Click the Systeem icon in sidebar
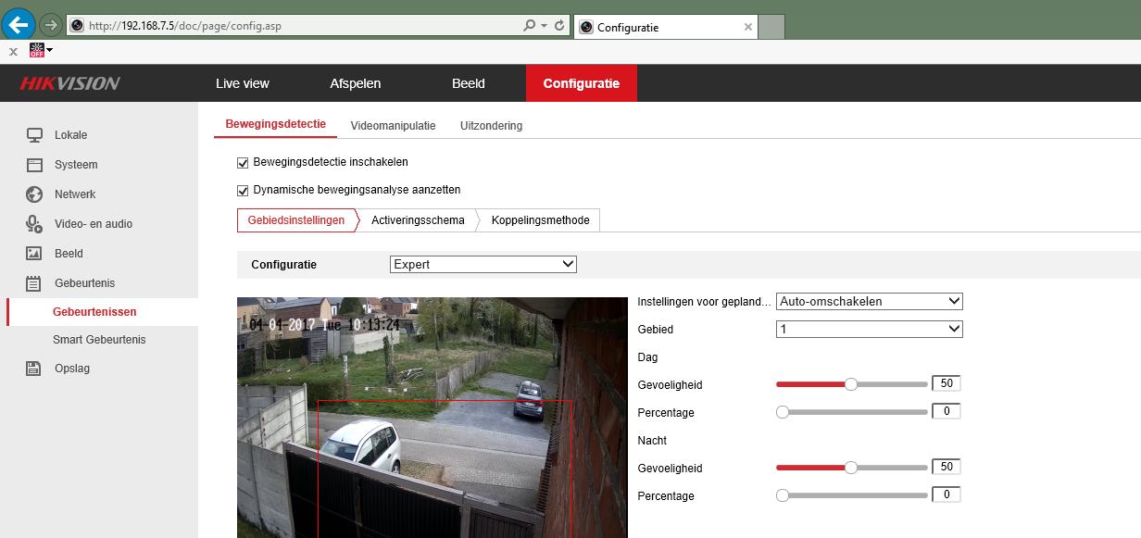Image resolution: width=1141 pixels, height=538 pixels. tap(34, 165)
